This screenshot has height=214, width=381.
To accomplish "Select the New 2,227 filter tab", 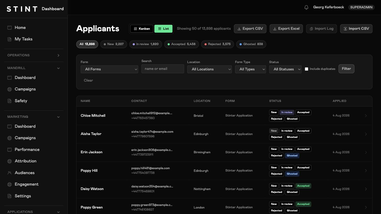I will 114,44.
